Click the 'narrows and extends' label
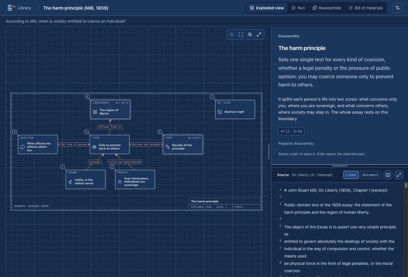The height and width of the screenshot is (277, 408). point(146,144)
